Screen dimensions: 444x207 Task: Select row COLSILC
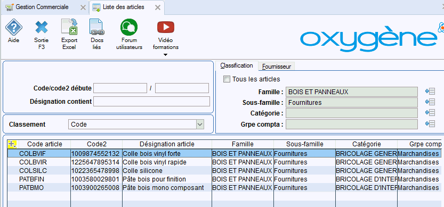pos(224,170)
